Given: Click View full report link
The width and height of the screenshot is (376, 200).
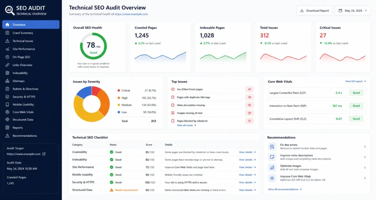Looking at the screenshot, I should pos(355,81).
